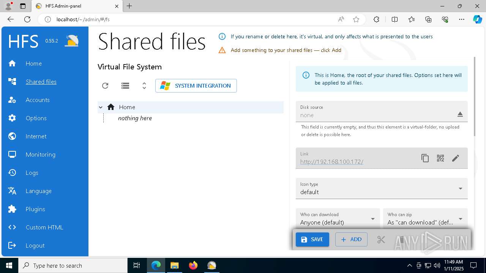Image resolution: width=486 pixels, height=273 pixels.
Task: Open the Collections icon
Action: [428, 19]
